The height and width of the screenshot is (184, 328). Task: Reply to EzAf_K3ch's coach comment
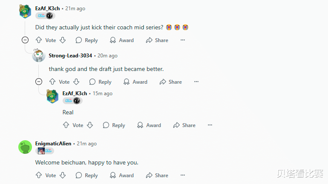coord(86,40)
